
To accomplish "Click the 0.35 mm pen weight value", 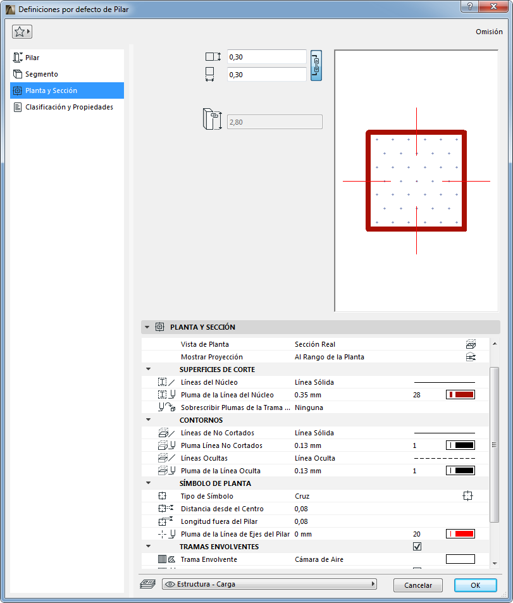I will (x=307, y=395).
